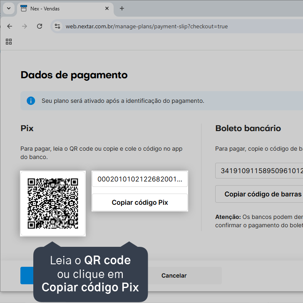Select the nextar.com.br URL in address bar

tap(147, 26)
